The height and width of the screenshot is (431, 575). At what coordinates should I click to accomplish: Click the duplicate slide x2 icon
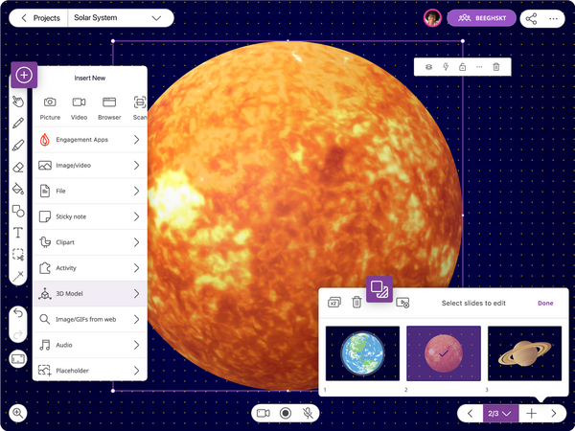click(x=333, y=303)
